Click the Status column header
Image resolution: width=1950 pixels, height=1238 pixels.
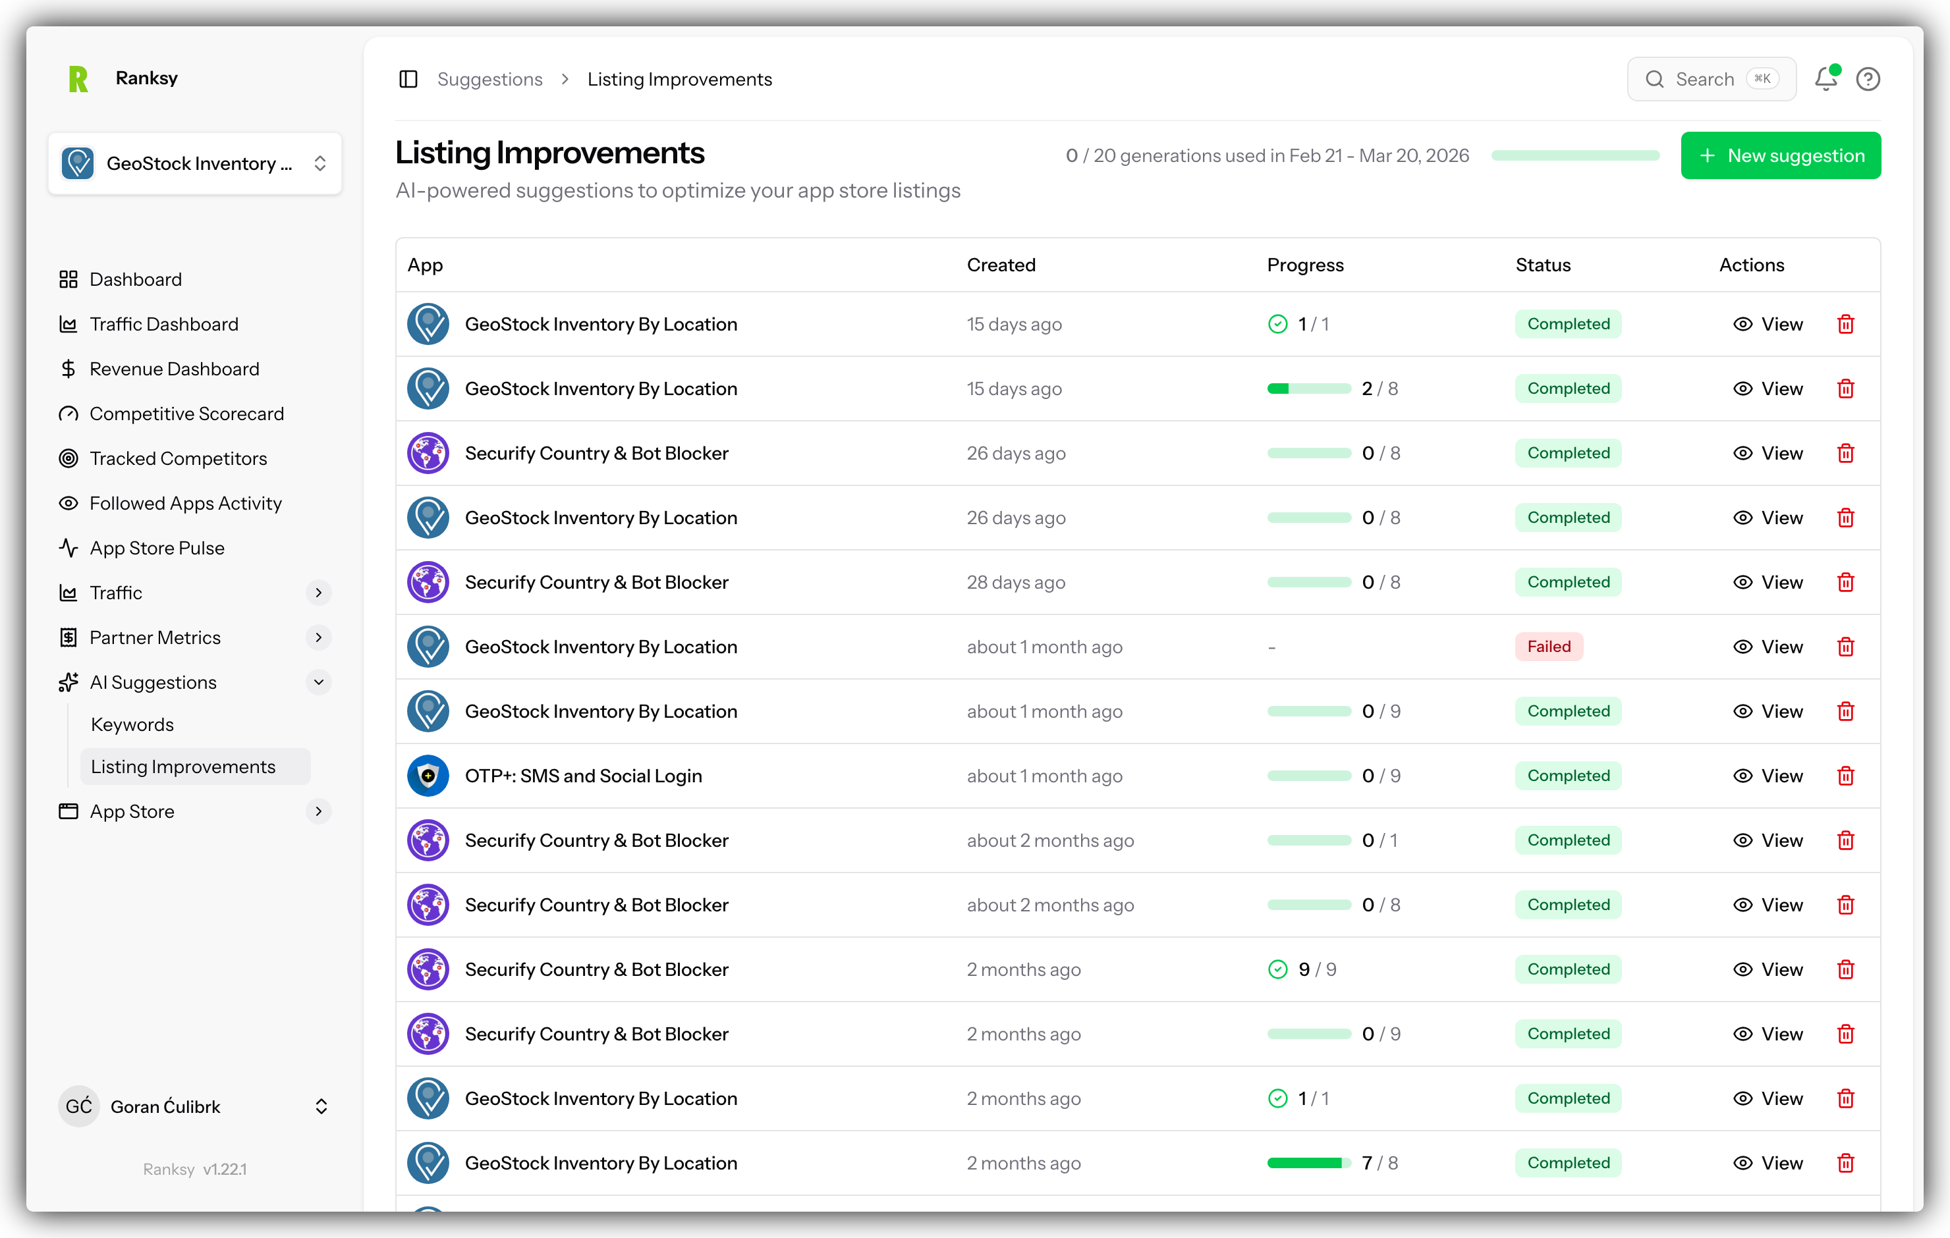[x=1543, y=265]
